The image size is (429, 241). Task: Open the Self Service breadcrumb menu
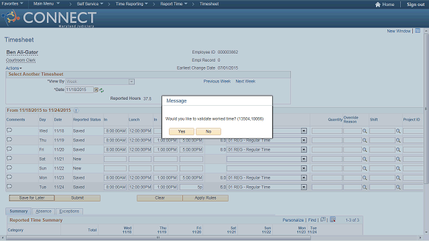point(90,4)
